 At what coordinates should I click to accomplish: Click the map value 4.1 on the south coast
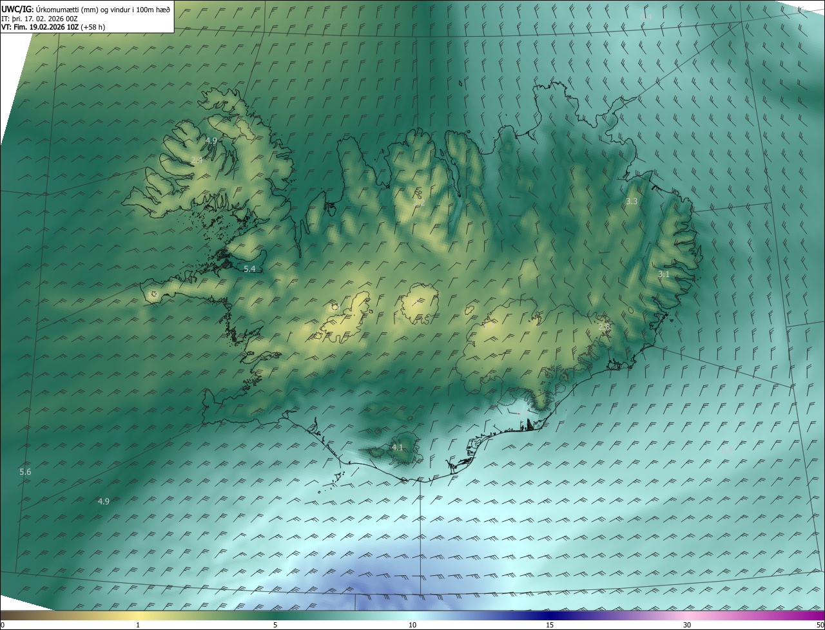click(397, 447)
